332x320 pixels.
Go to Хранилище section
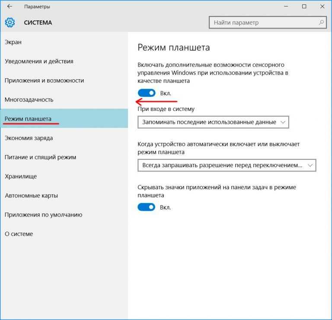pyautogui.click(x=64, y=176)
